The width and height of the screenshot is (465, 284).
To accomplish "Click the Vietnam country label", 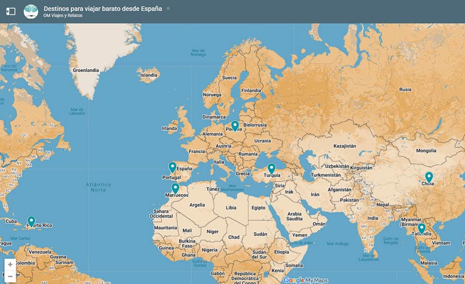I will 441,243.
